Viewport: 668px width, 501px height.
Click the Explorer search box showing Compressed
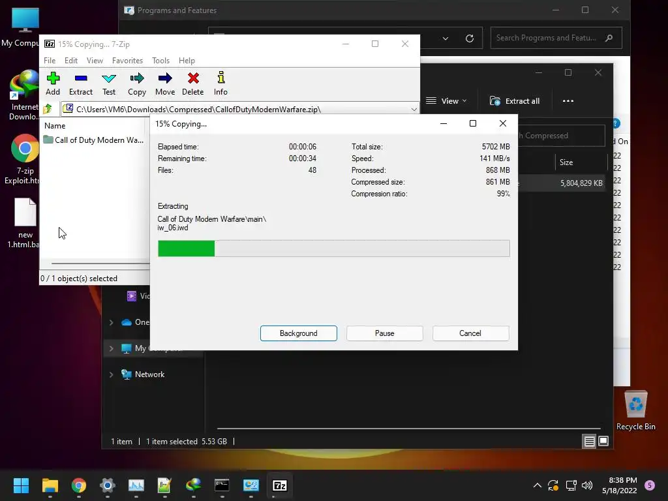560,136
